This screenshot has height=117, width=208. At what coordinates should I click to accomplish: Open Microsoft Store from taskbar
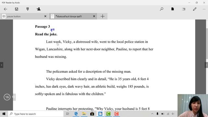[92, 114]
